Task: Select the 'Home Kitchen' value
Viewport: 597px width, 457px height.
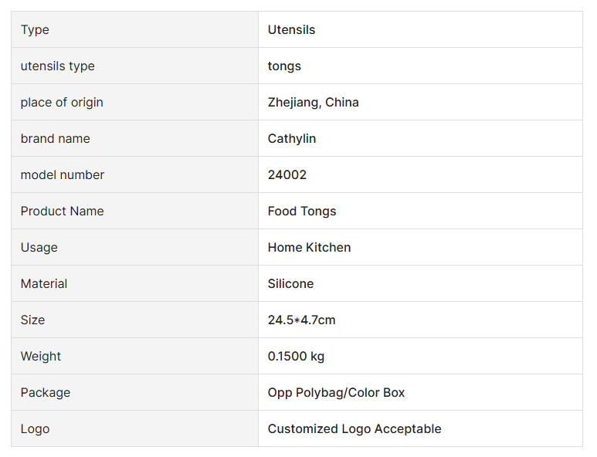Action: pos(309,248)
